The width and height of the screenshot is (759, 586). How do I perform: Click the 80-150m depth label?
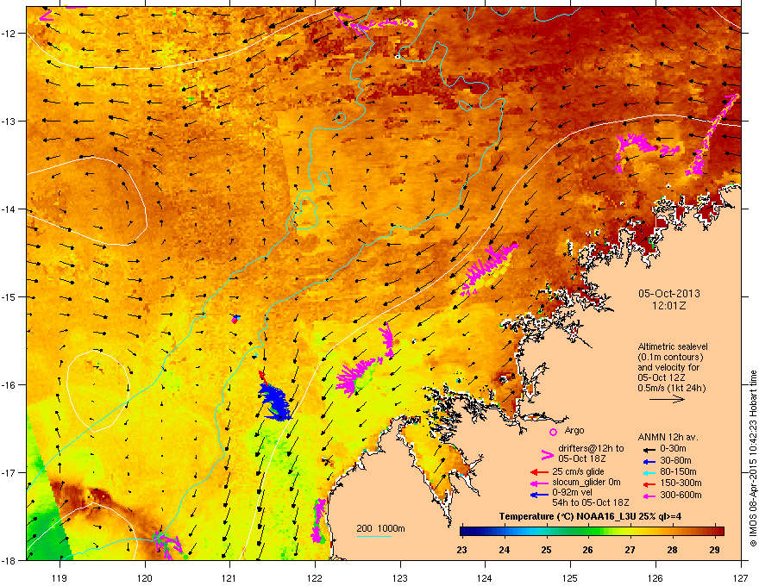tap(678, 472)
